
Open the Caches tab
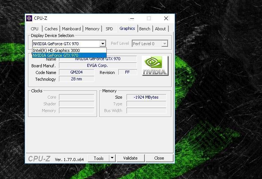tap(51, 29)
